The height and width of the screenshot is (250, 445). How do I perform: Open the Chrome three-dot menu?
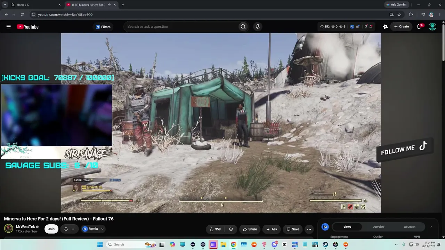click(439, 15)
